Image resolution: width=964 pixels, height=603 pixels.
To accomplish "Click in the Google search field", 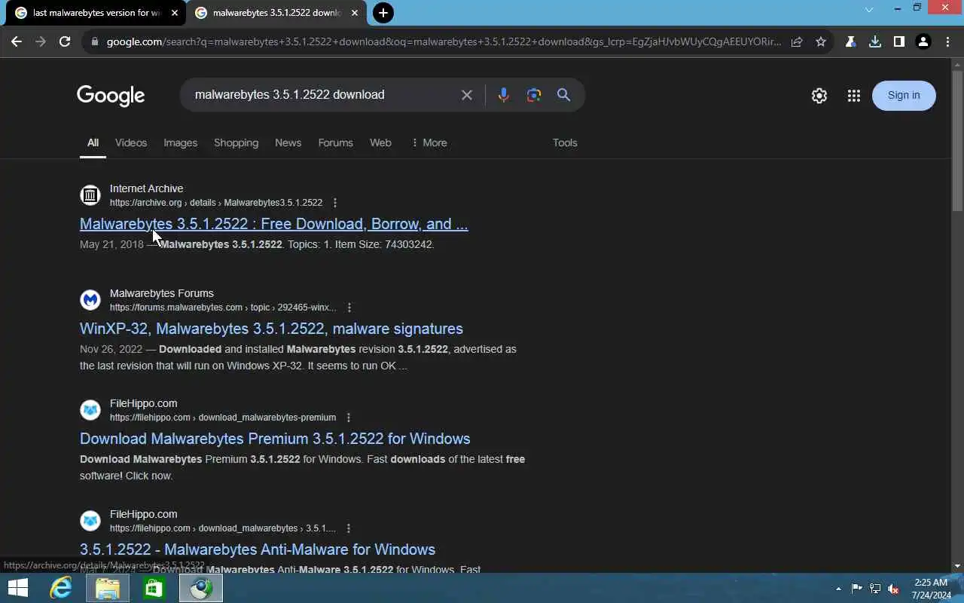I will pyautogui.click(x=324, y=95).
